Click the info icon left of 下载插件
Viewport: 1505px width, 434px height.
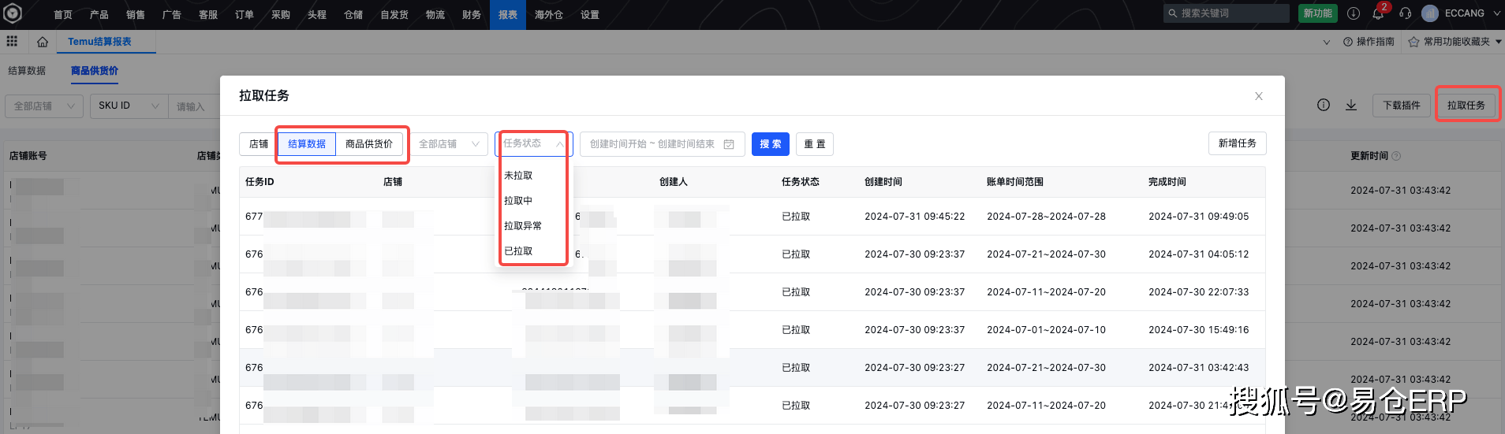pyautogui.click(x=1324, y=105)
